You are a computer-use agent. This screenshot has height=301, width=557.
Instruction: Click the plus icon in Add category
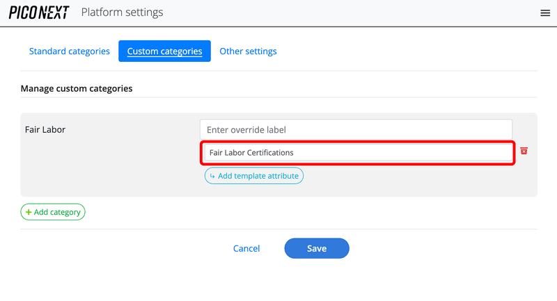(29, 212)
